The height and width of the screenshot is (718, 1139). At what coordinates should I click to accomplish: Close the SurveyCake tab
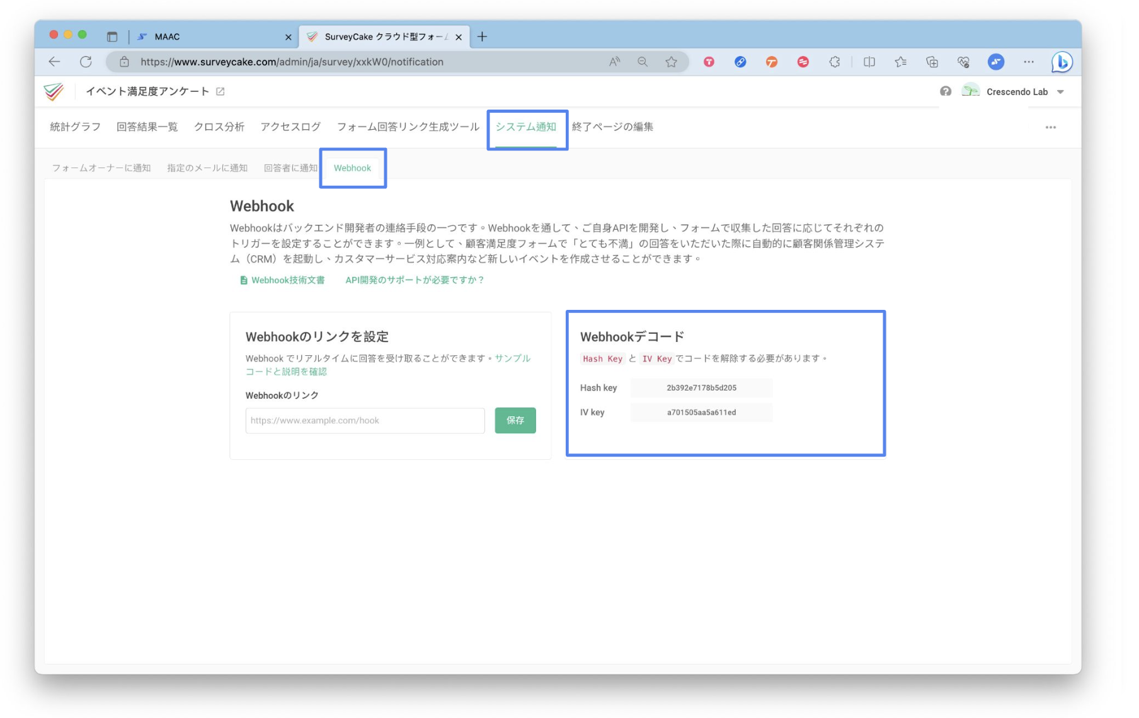[458, 37]
